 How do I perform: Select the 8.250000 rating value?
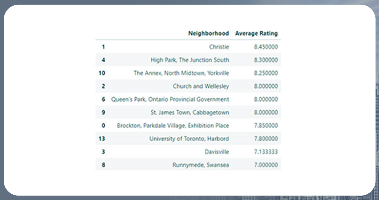point(266,73)
